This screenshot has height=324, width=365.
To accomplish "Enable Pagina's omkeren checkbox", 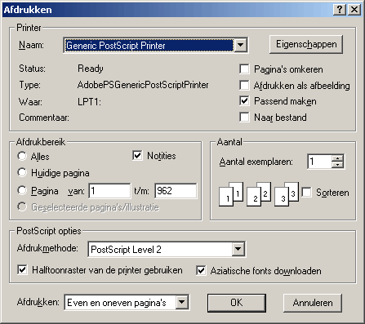I will 244,69.
